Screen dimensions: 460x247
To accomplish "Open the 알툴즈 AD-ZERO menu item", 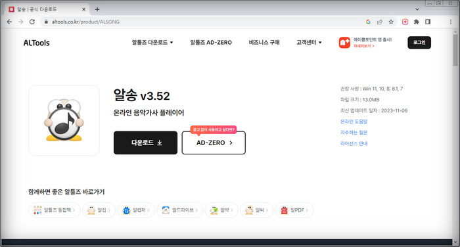I will [211, 43].
